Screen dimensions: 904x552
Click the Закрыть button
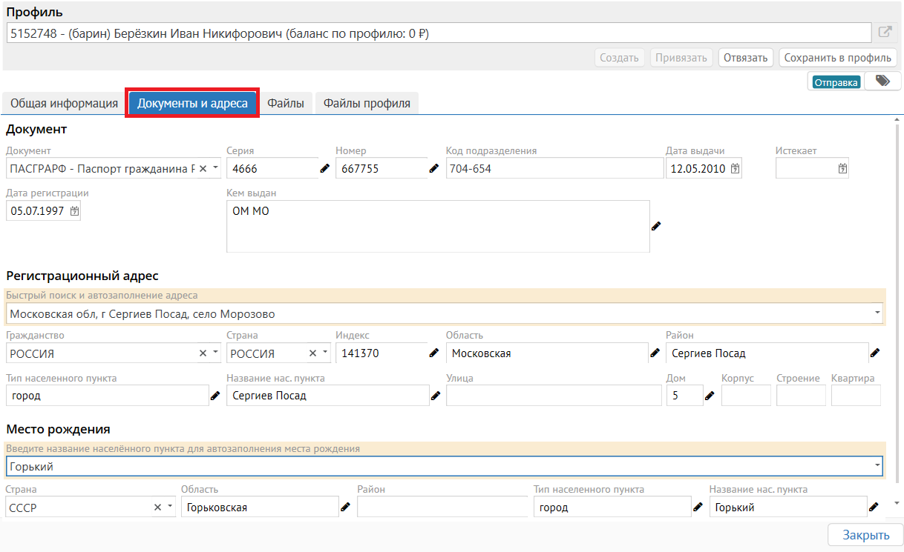[x=865, y=535]
